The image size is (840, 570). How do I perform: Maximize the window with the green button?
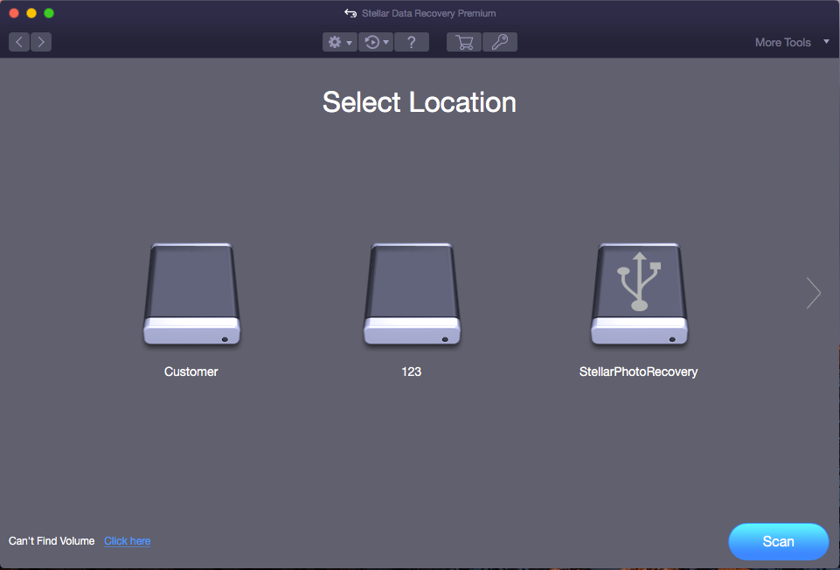(x=49, y=13)
